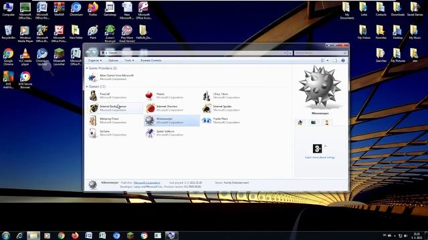Click Options in the Games toolbar
428x240 pixels.
tap(113, 61)
